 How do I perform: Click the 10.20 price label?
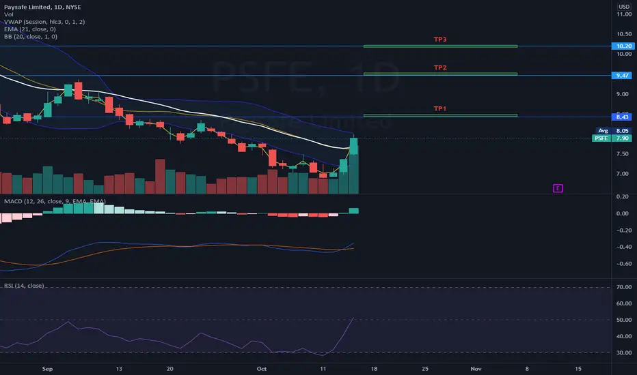(x=623, y=46)
